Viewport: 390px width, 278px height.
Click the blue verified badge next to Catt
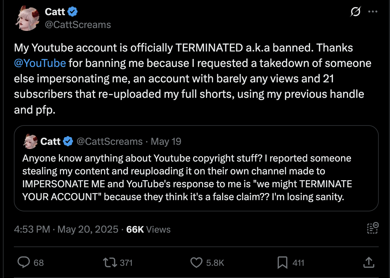73,12
